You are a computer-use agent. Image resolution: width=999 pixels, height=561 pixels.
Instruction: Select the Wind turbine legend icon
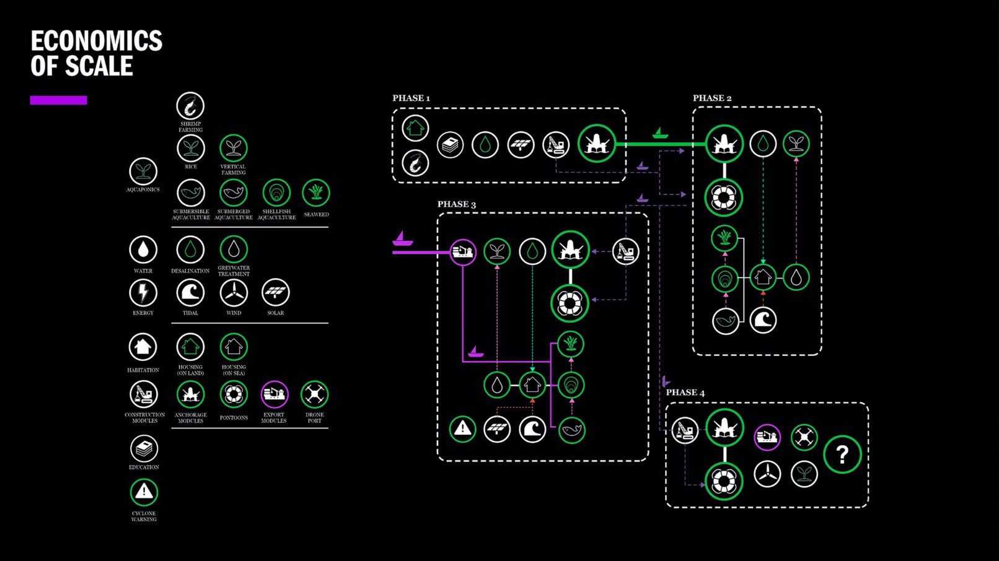234,293
